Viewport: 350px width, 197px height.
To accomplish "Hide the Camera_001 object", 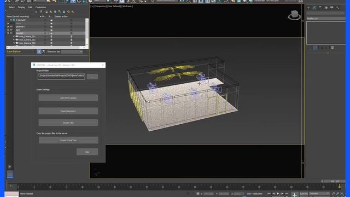I will 14,37.
